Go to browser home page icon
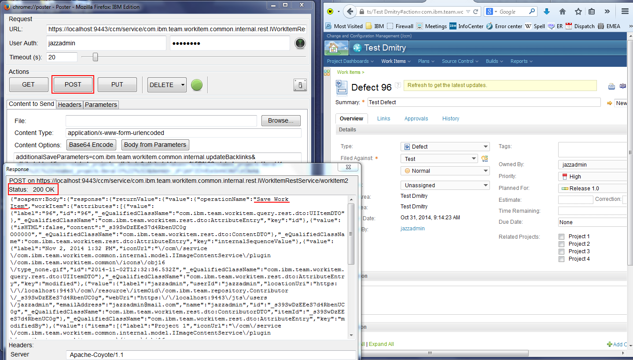This screenshot has height=360, width=633. (562, 11)
